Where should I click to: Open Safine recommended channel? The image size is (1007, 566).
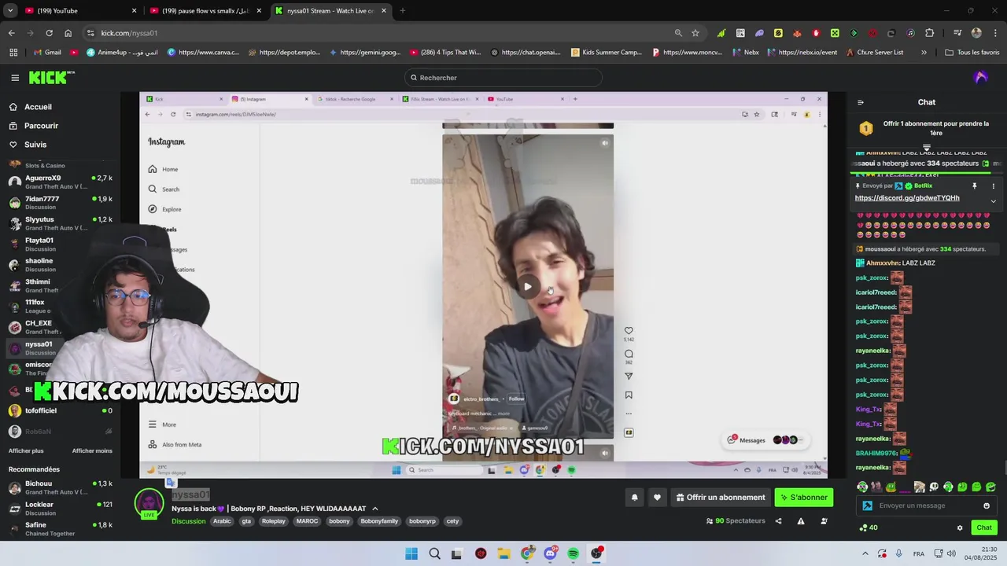click(59, 528)
